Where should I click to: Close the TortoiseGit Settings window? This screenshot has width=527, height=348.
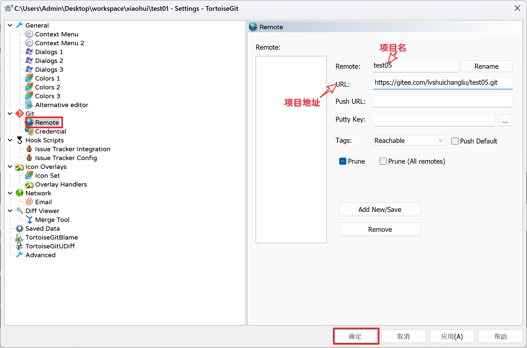(x=517, y=8)
